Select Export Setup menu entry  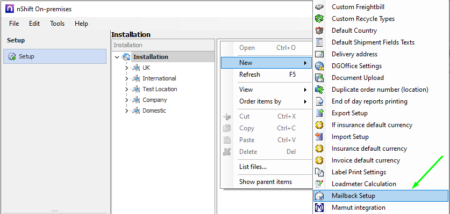[x=381, y=113]
